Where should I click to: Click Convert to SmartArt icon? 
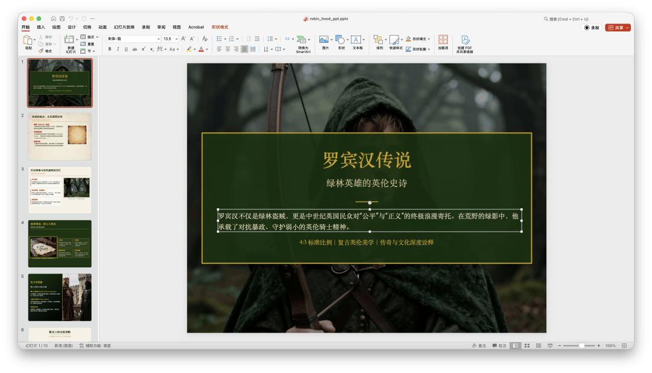click(x=302, y=42)
